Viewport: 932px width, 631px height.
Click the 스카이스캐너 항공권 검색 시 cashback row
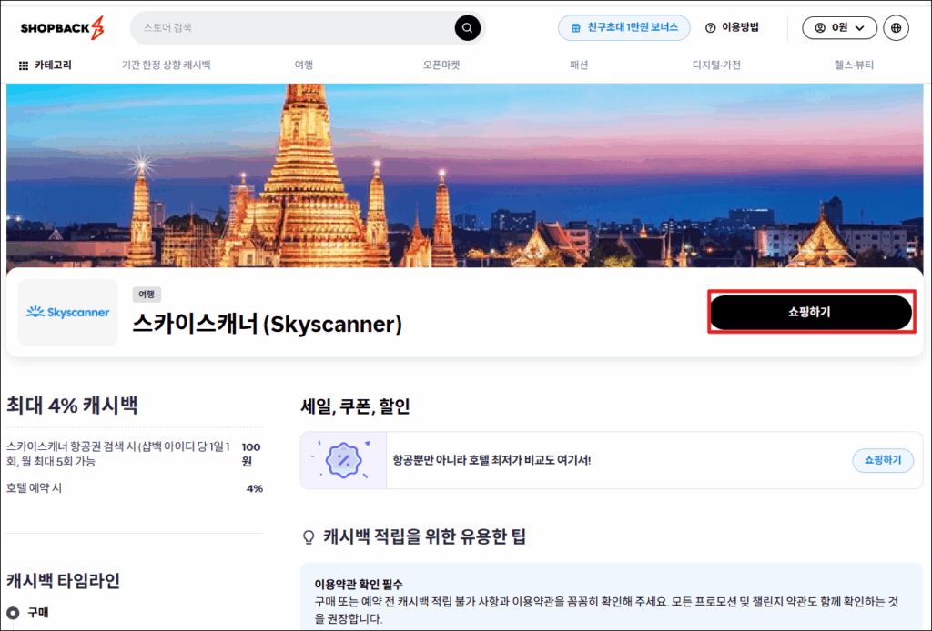pyautogui.click(x=135, y=454)
